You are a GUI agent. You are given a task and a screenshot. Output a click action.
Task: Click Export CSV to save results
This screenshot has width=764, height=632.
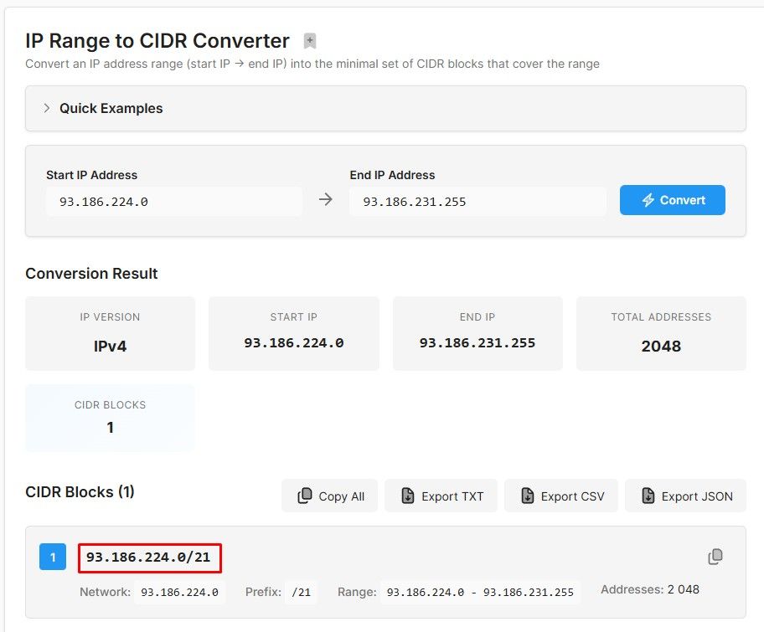pyautogui.click(x=561, y=496)
